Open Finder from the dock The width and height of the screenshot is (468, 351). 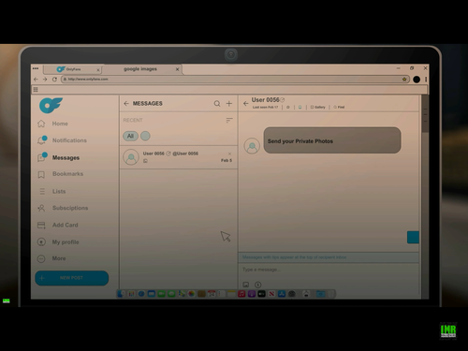pos(121,294)
